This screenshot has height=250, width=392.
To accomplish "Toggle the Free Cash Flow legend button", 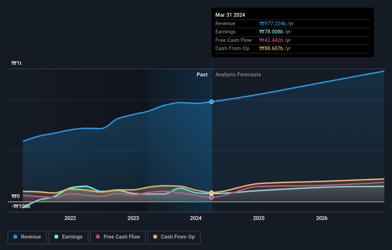I will pos(118,237).
